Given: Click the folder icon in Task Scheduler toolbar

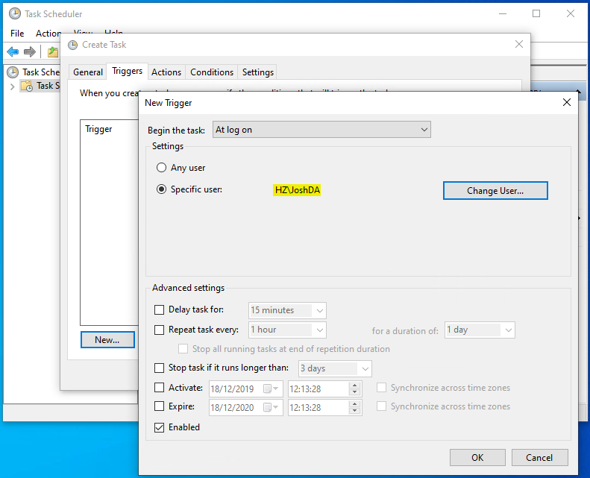Looking at the screenshot, I should pyautogui.click(x=53, y=51).
